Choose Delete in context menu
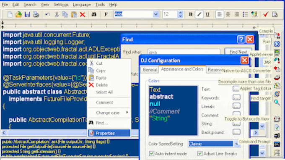Viewport: 285px width, 160px height. point(109,85)
